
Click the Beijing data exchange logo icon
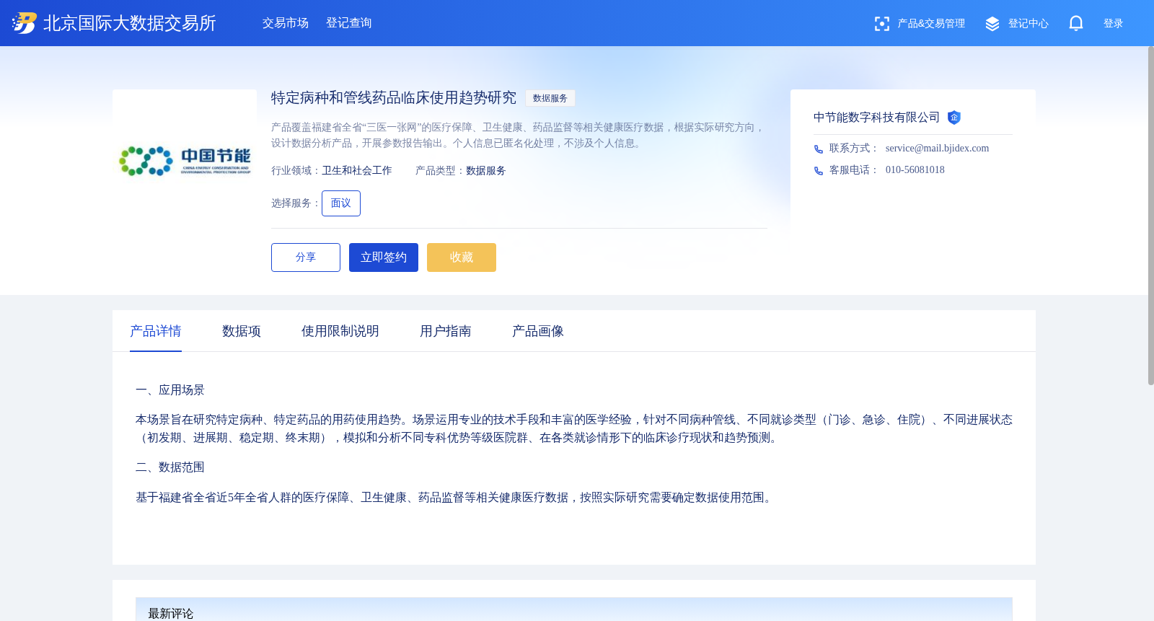click(25, 23)
